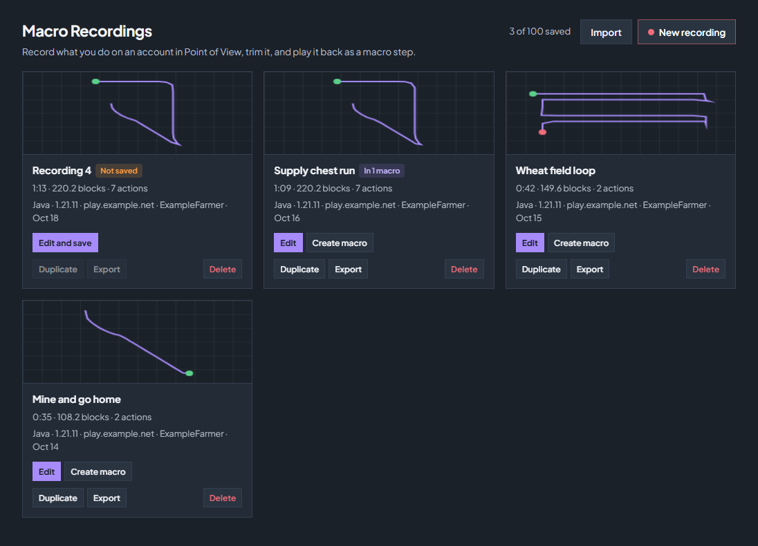Create macro from Wheat field loop

(581, 243)
